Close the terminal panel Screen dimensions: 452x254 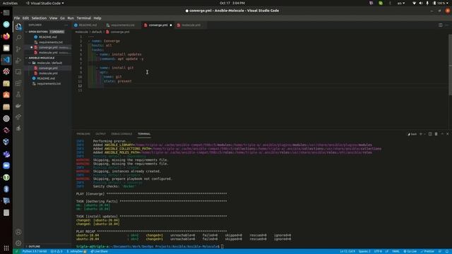(447, 134)
